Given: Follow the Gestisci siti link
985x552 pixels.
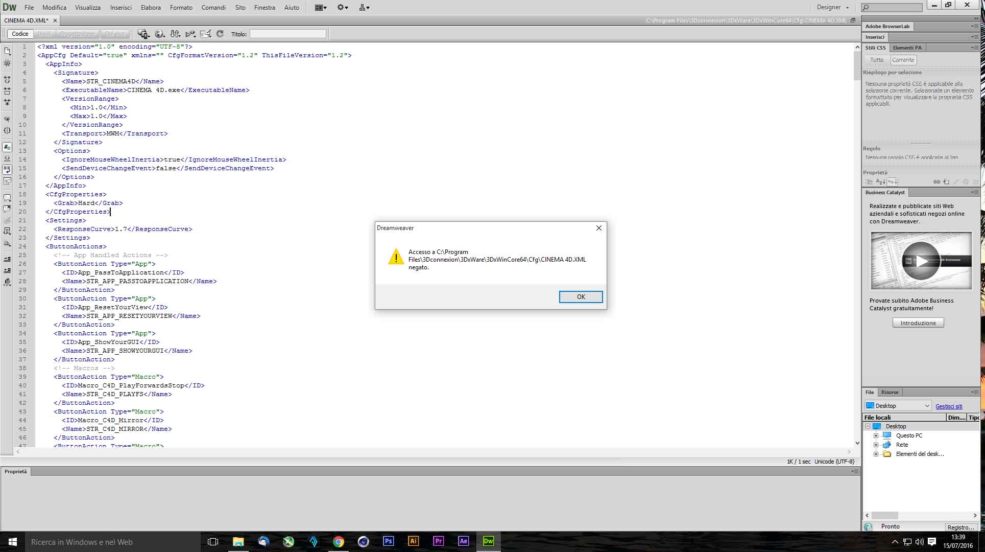Looking at the screenshot, I should (949, 406).
